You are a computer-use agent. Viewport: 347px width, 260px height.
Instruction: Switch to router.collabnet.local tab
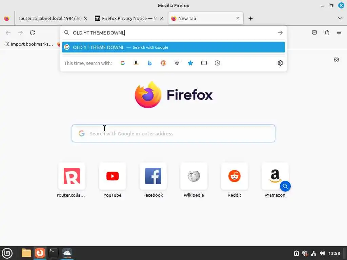coord(50,19)
